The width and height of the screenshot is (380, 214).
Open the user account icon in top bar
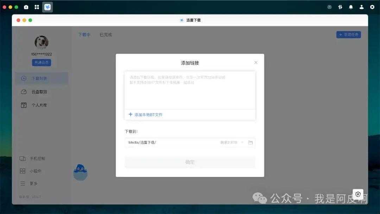(x=361, y=7)
